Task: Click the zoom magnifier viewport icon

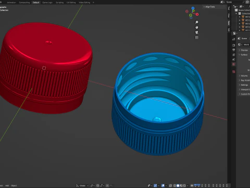Action: 197,22
